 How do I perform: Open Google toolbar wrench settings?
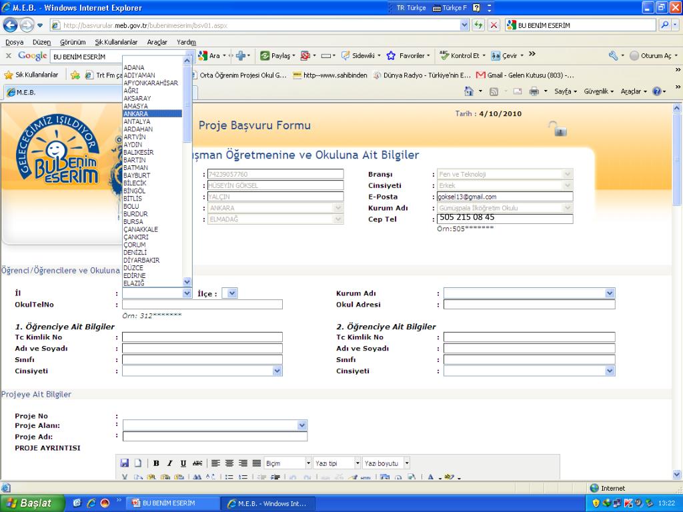[614, 56]
